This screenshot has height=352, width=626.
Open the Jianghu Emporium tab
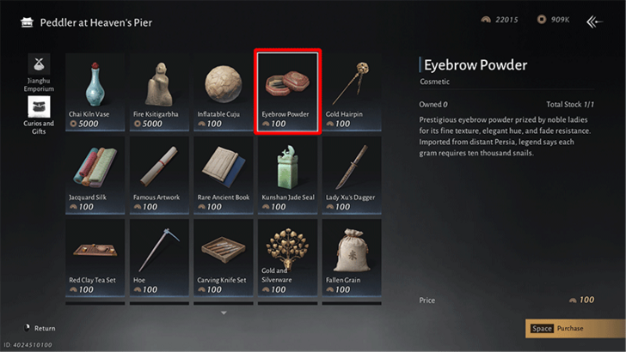39,73
